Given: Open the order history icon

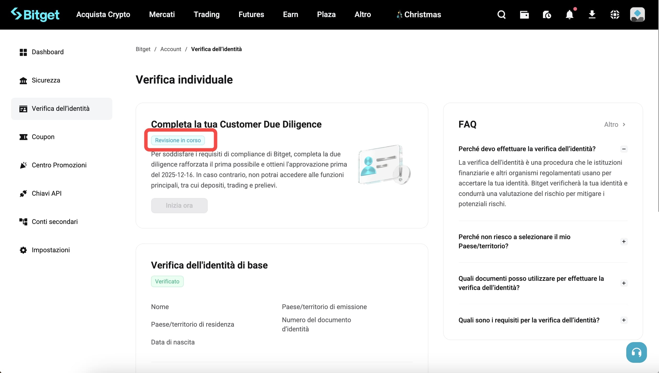Looking at the screenshot, I should [x=547, y=15].
